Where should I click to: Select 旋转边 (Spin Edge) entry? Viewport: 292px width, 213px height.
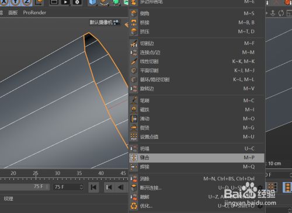coord(197,89)
